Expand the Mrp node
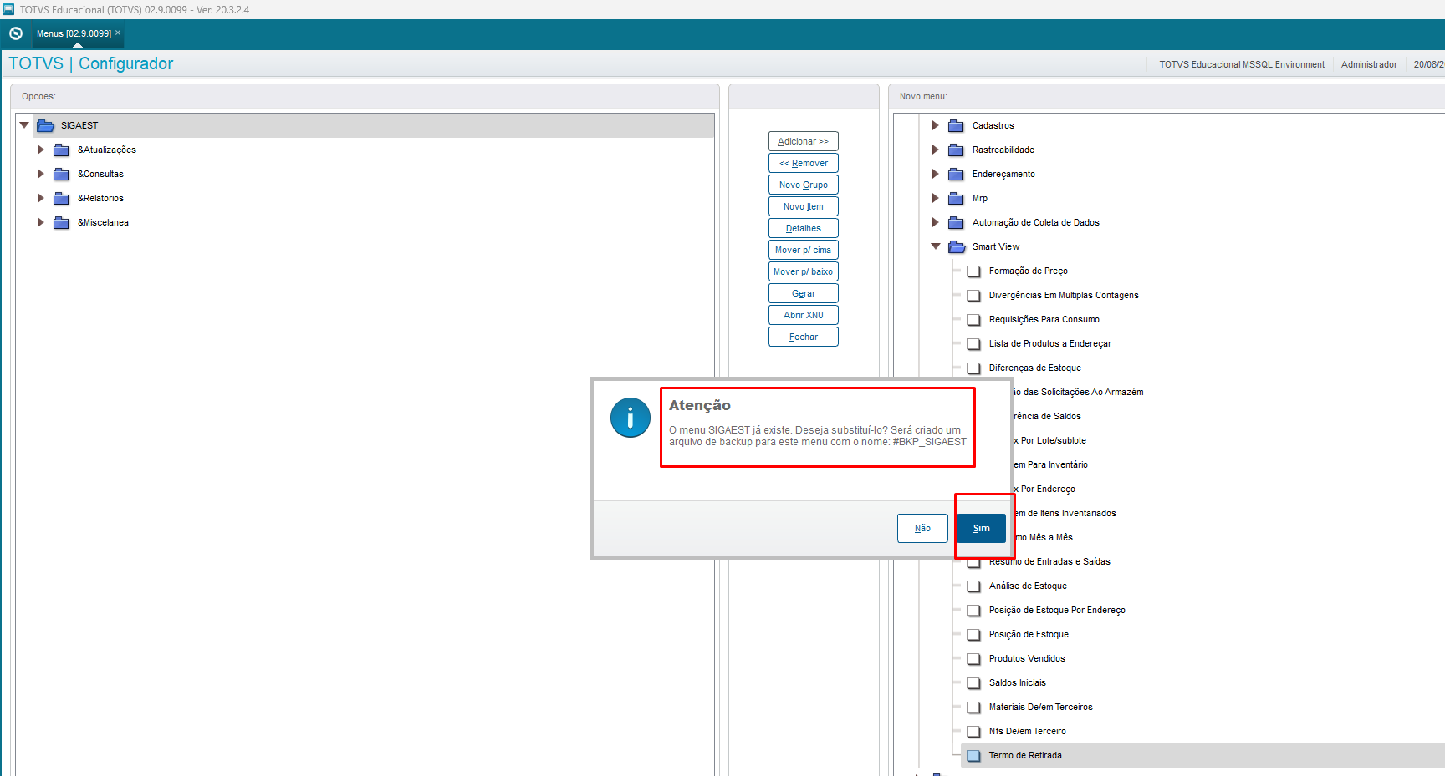The width and height of the screenshot is (1445, 776). (x=936, y=199)
